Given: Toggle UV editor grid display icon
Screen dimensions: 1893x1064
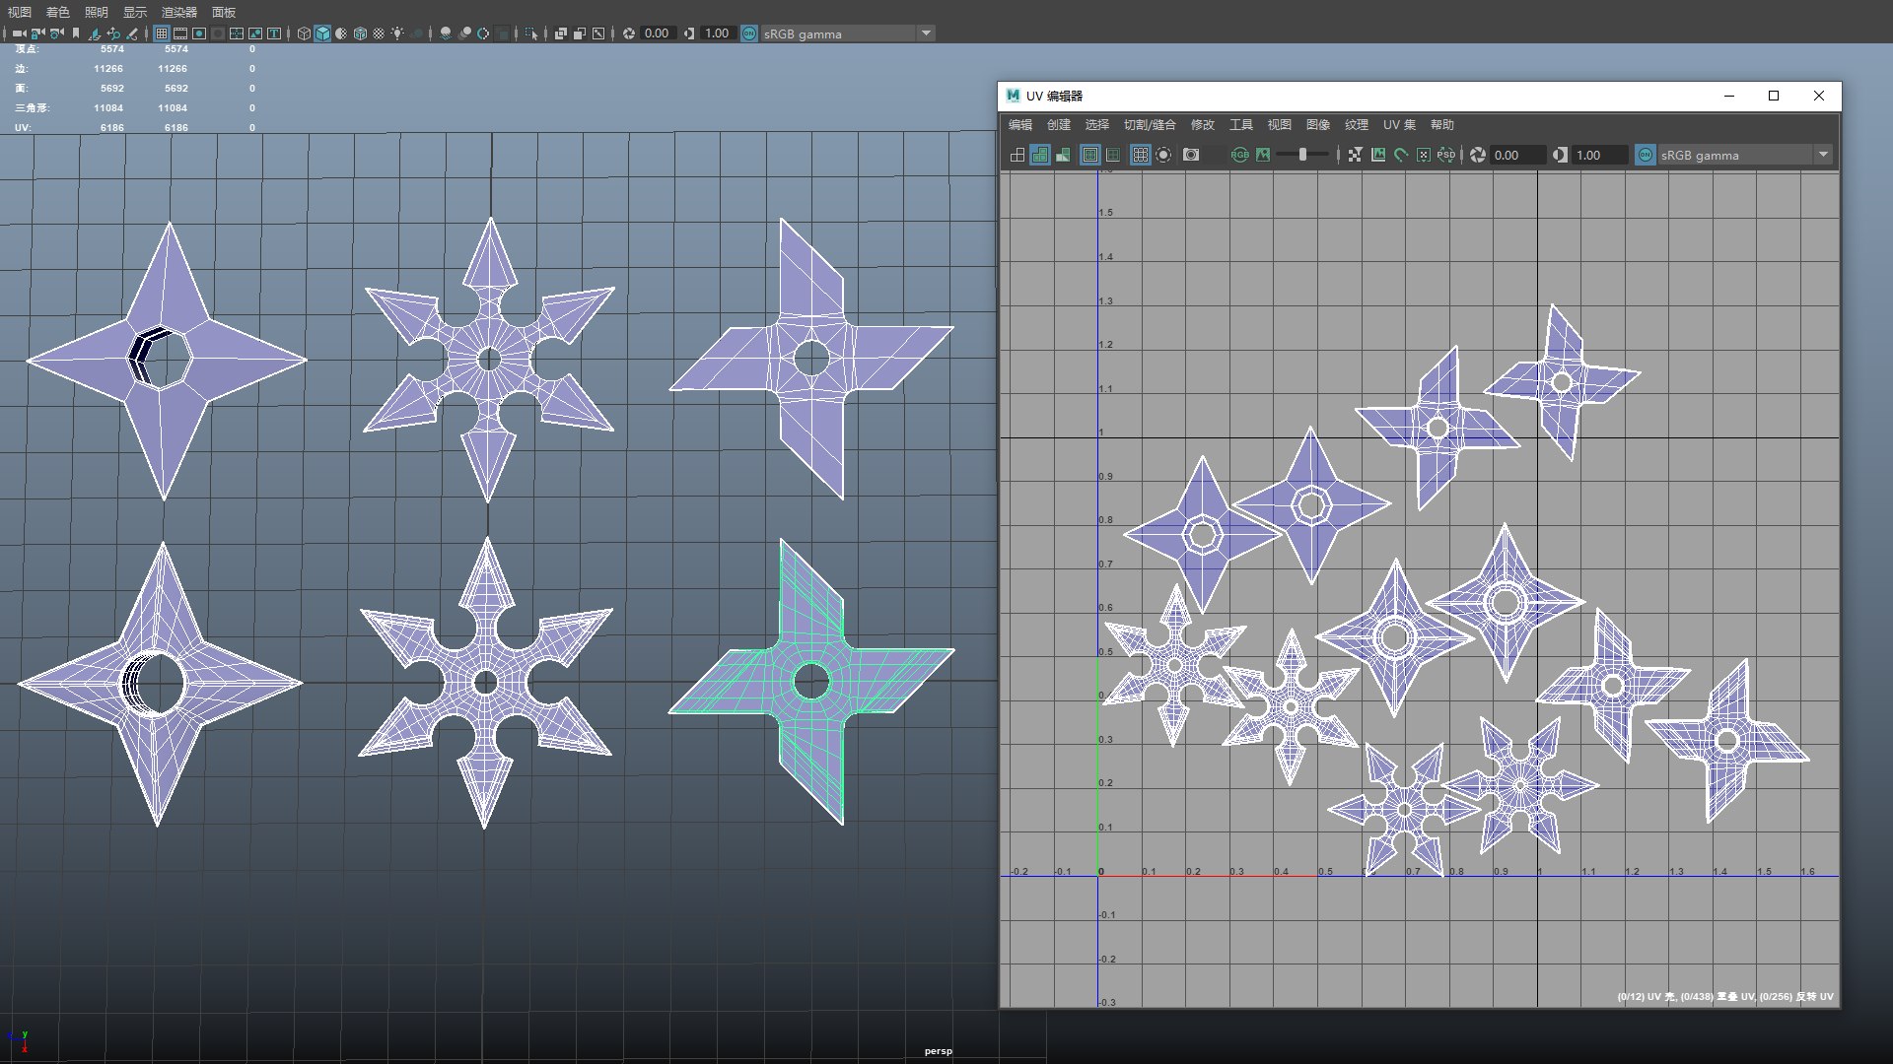Looking at the screenshot, I should pos(1140,155).
